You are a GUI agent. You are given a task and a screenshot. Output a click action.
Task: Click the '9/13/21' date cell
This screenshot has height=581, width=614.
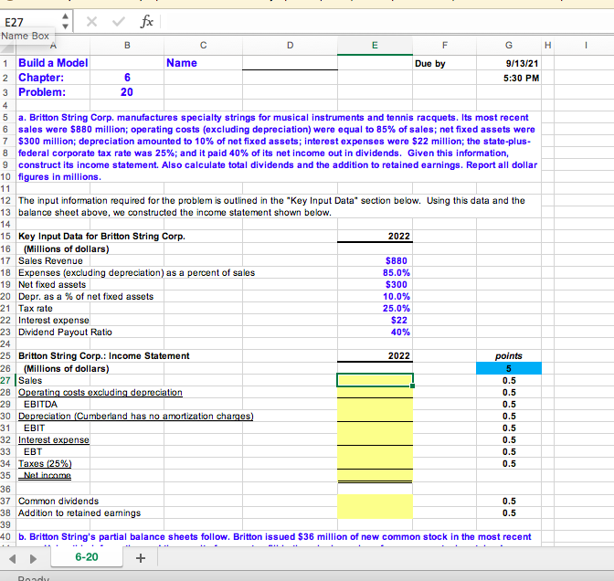click(x=509, y=63)
